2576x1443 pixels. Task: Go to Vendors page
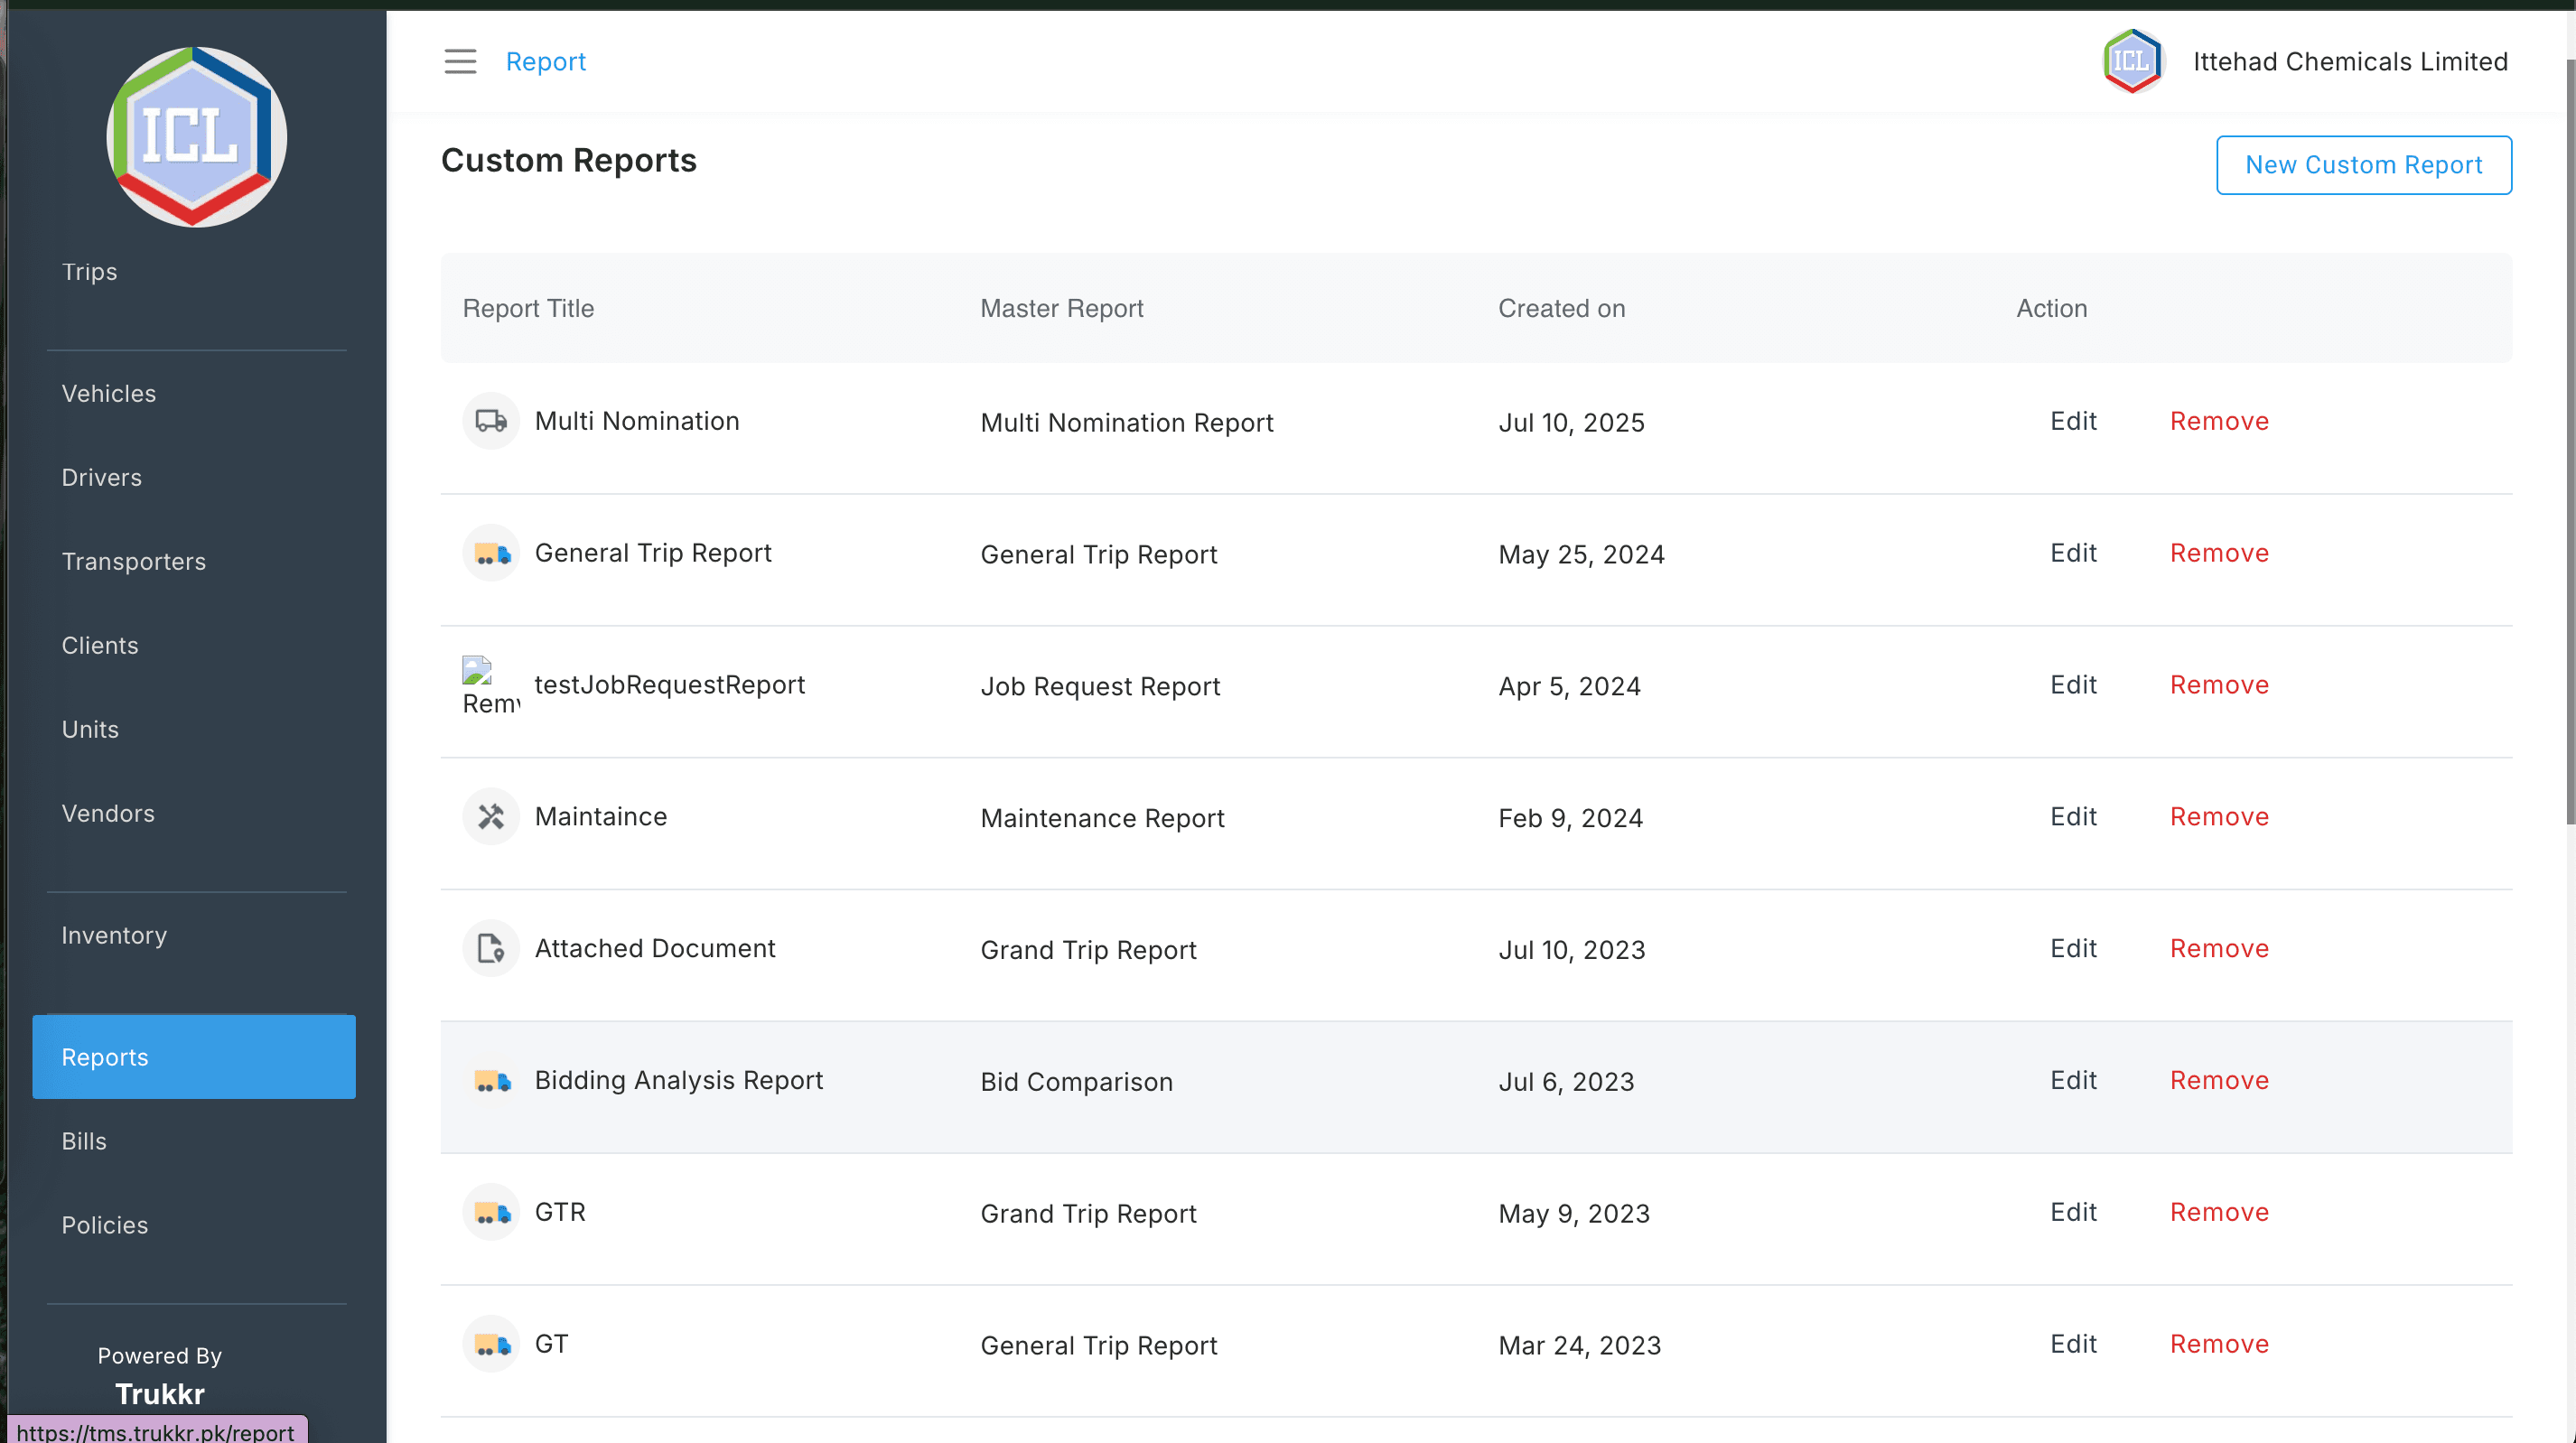(108, 814)
